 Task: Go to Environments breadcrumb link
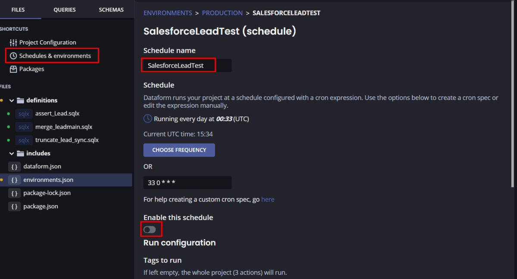click(x=168, y=13)
